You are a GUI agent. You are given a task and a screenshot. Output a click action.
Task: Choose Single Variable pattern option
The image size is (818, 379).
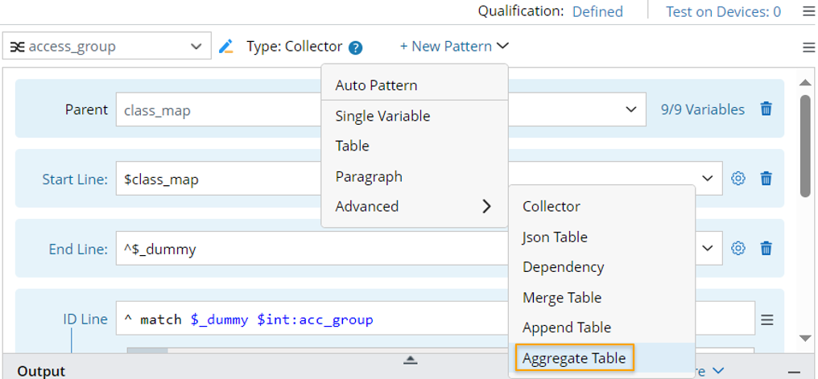382,116
